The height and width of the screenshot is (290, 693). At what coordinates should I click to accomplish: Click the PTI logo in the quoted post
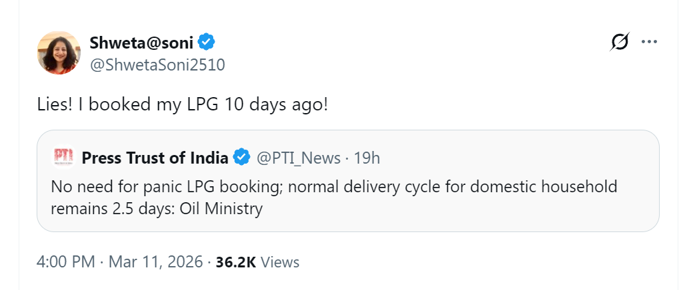(63, 158)
